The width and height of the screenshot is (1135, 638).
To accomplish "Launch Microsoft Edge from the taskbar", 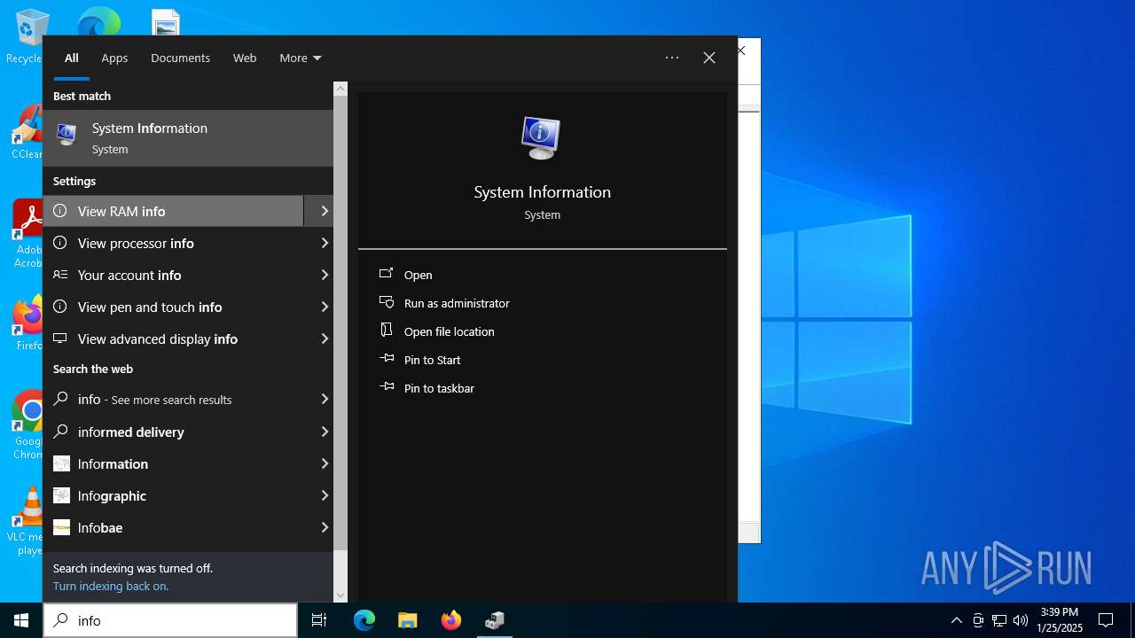I will [x=364, y=620].
